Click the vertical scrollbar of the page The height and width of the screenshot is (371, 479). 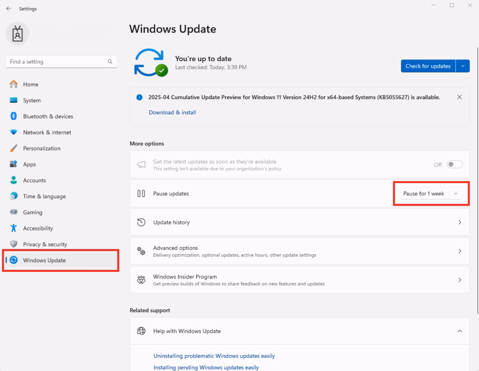(x=478, y=180)
